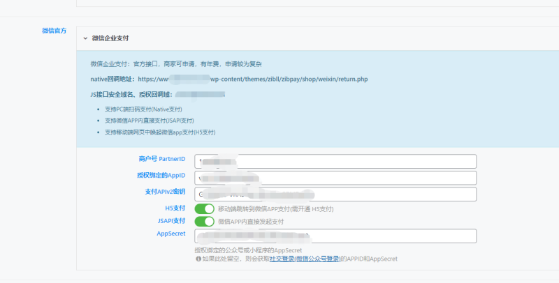Focus the 授权绑定的AppID input field
Screen dimensions: 559x283
[x=335, y=178]
